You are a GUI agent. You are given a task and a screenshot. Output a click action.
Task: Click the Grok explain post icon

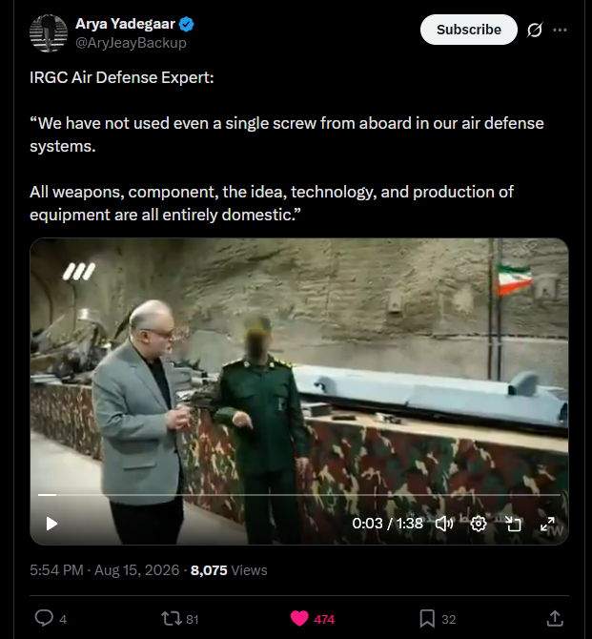pos(535,30)
